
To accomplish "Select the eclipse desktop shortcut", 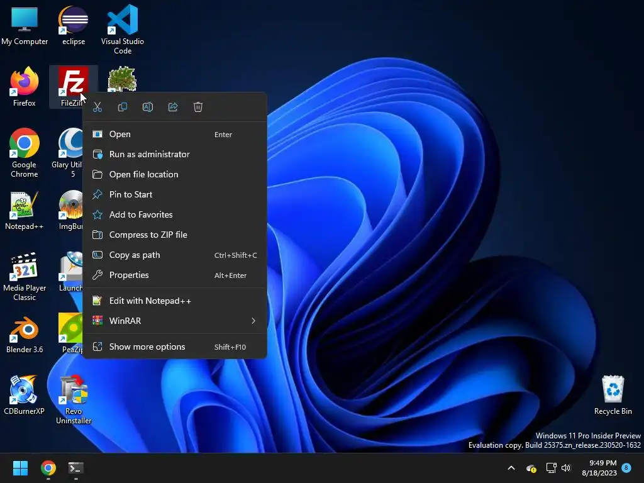I will click(74, 25).
